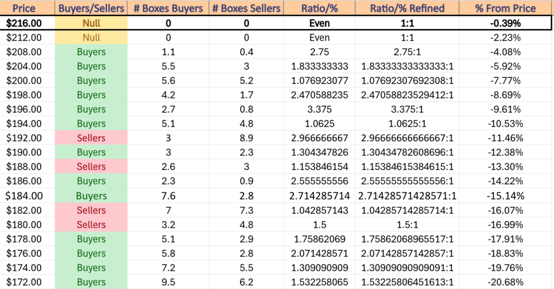Select the Ratio/% Refined header

coord(407,8)
